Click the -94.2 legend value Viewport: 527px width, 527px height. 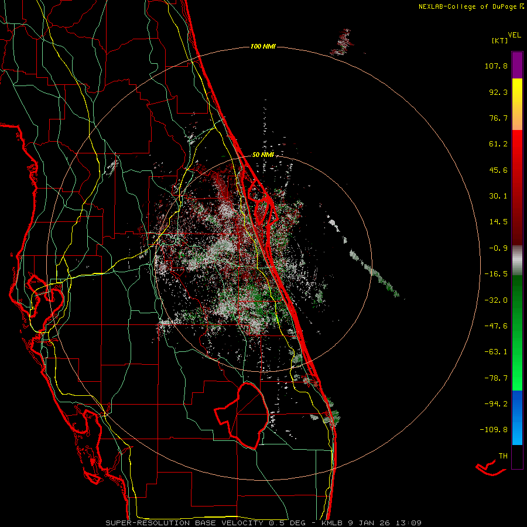[x=496, y=403]
